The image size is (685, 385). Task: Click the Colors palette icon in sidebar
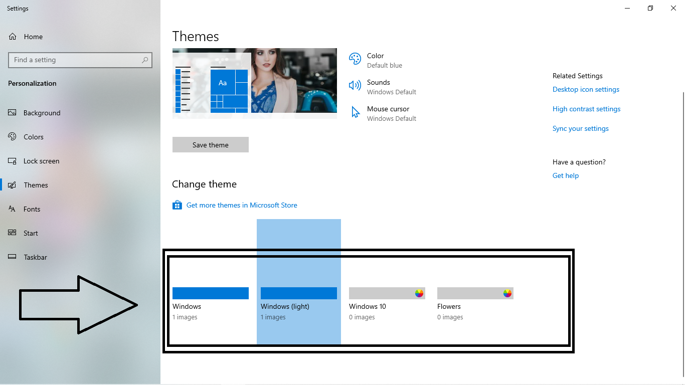[x=13, y=137]
